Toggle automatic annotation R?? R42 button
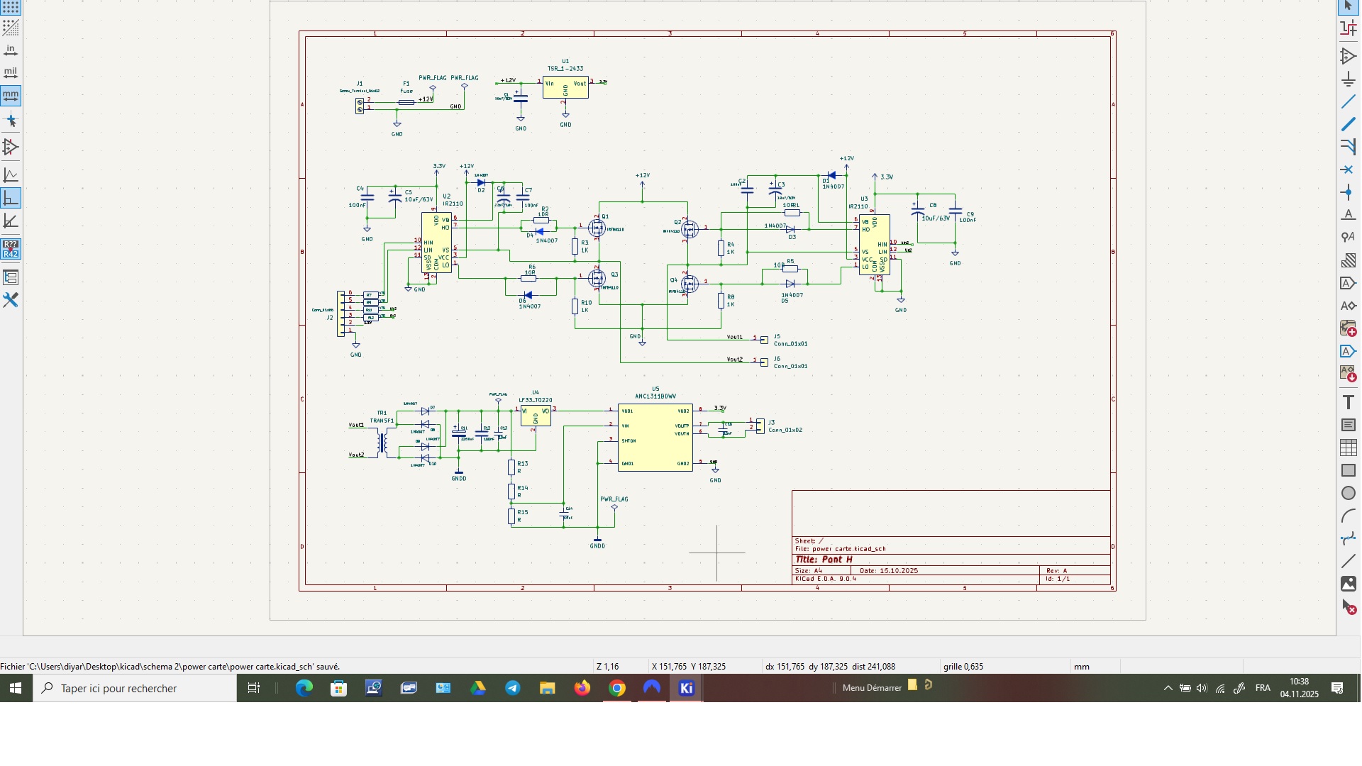 point(11,249)
